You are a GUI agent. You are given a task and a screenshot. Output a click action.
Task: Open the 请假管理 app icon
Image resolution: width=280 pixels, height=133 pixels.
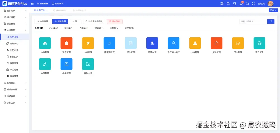click(x=66, y=43)
